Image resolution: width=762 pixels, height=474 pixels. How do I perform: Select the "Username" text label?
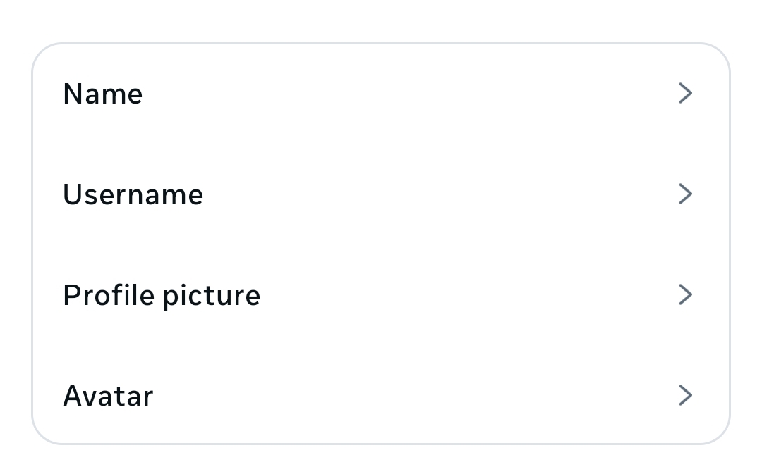point(133,195)
